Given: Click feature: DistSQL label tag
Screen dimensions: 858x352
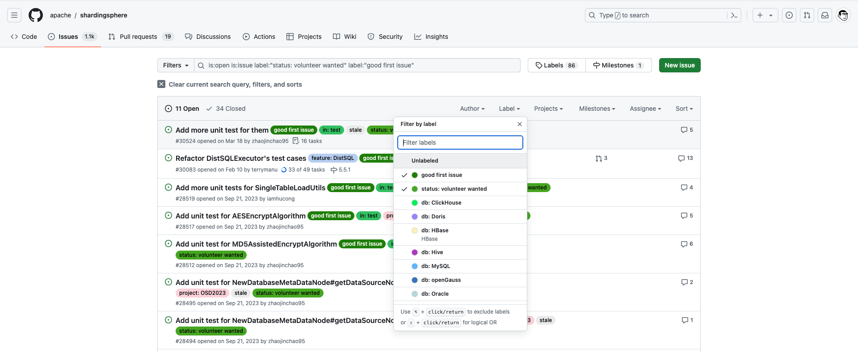Looking at the screenshot, I should point(332,158).
